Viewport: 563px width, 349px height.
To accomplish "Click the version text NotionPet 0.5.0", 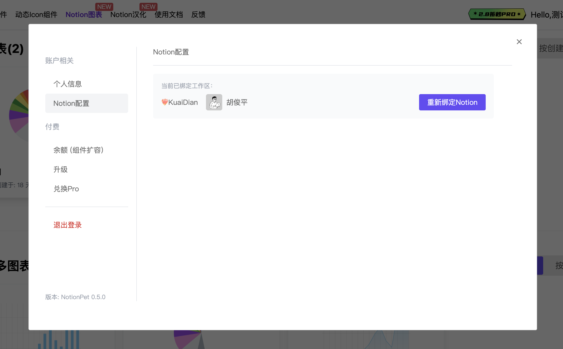I will pyautogui.click(x=75, y=297).
